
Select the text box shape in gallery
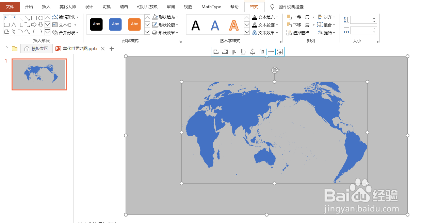point(6,18)
